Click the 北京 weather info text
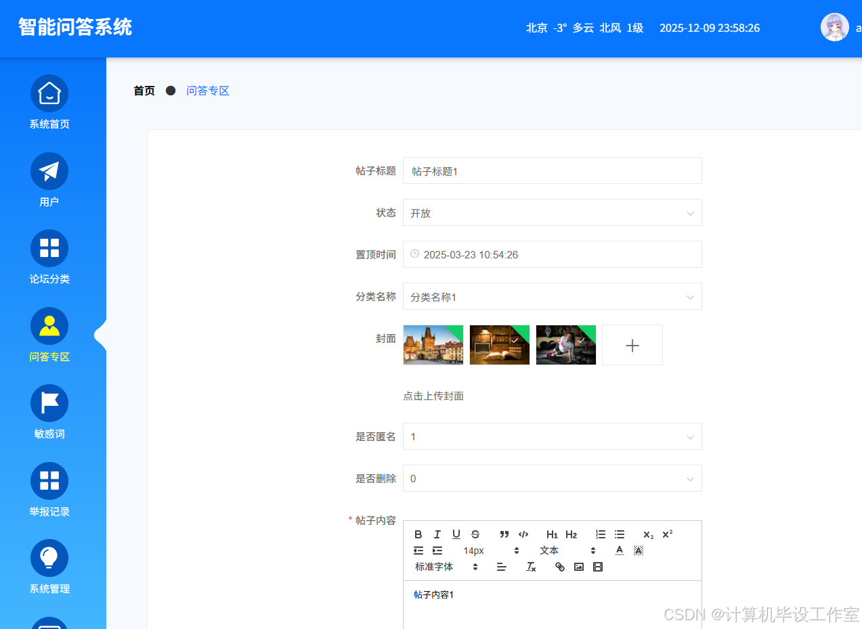 pos(584,28)
